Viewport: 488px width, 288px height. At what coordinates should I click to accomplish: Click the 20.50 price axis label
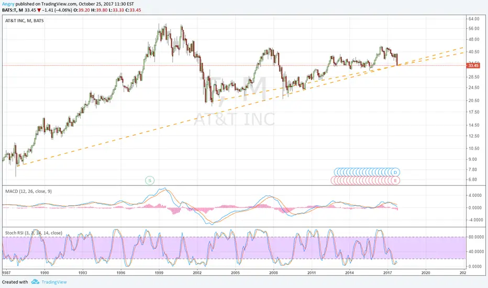(x=474, y=100)
